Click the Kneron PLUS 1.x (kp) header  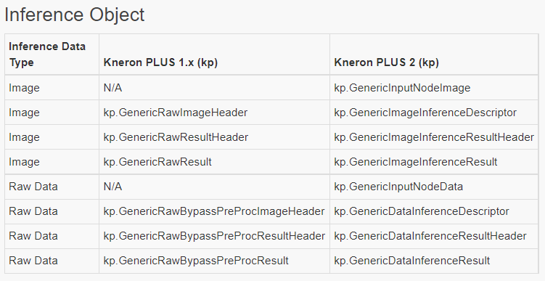pos(160,62)
